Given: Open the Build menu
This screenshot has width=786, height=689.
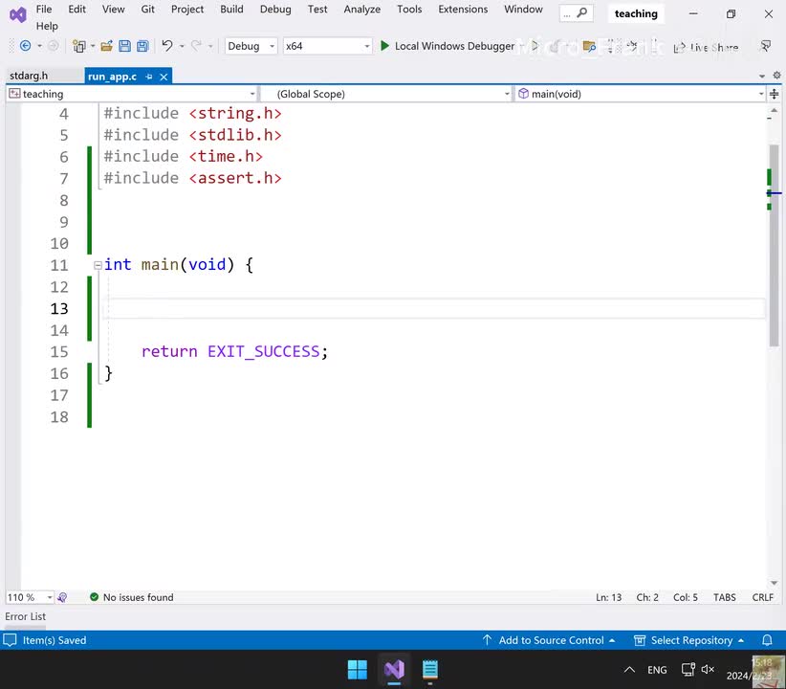Looking at the screenshot, I should pos(231,10).
